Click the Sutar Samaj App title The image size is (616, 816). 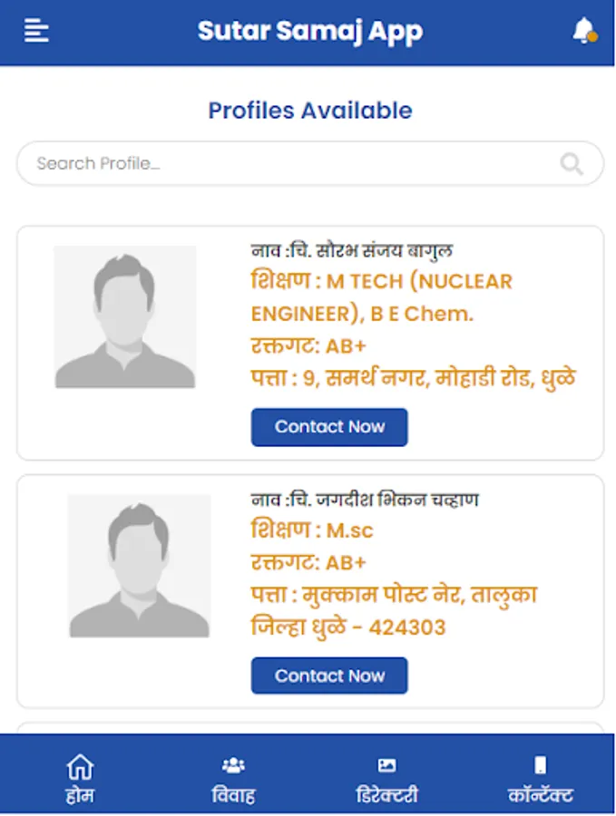tap(310, 32)
